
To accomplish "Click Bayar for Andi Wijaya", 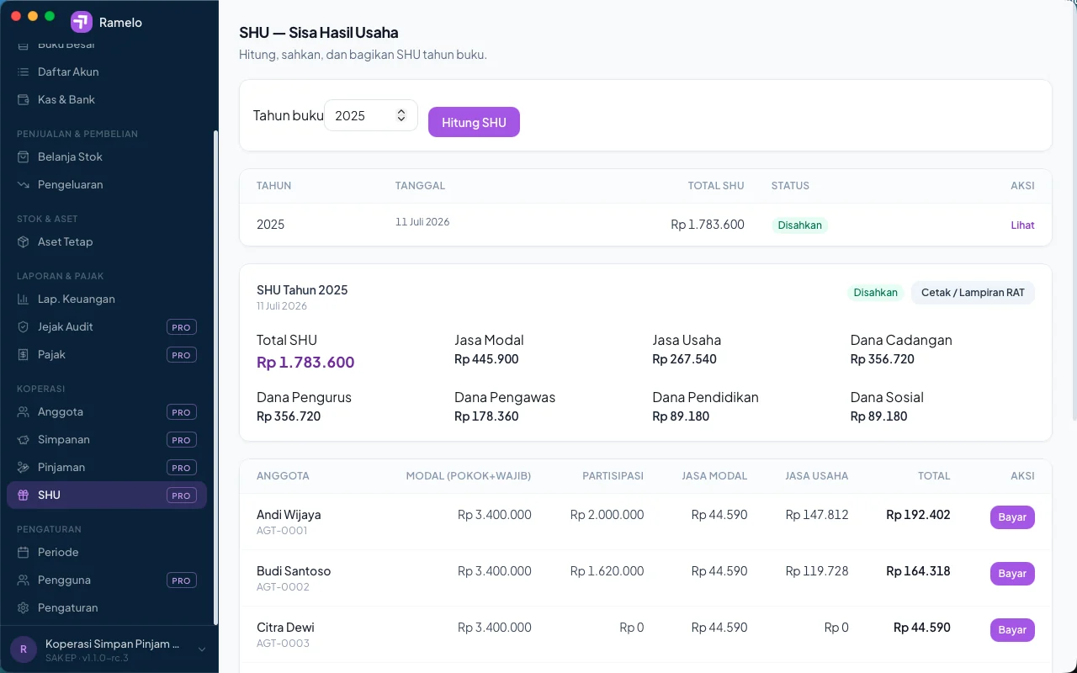I will coord(1012,517).
